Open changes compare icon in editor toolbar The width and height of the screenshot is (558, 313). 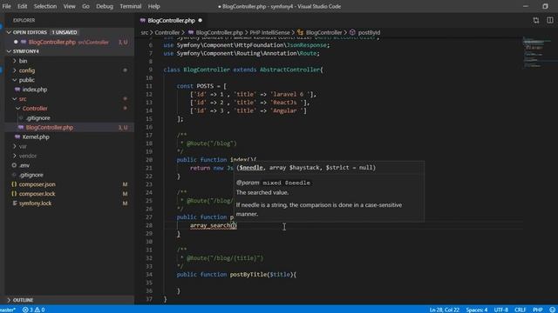coord(536,21)
